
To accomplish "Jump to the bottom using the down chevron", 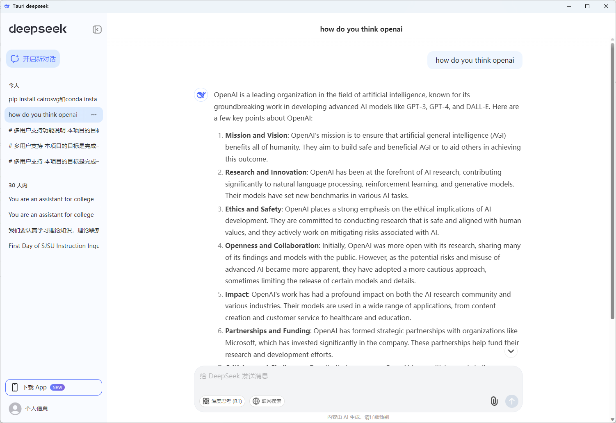I will 511,351.
